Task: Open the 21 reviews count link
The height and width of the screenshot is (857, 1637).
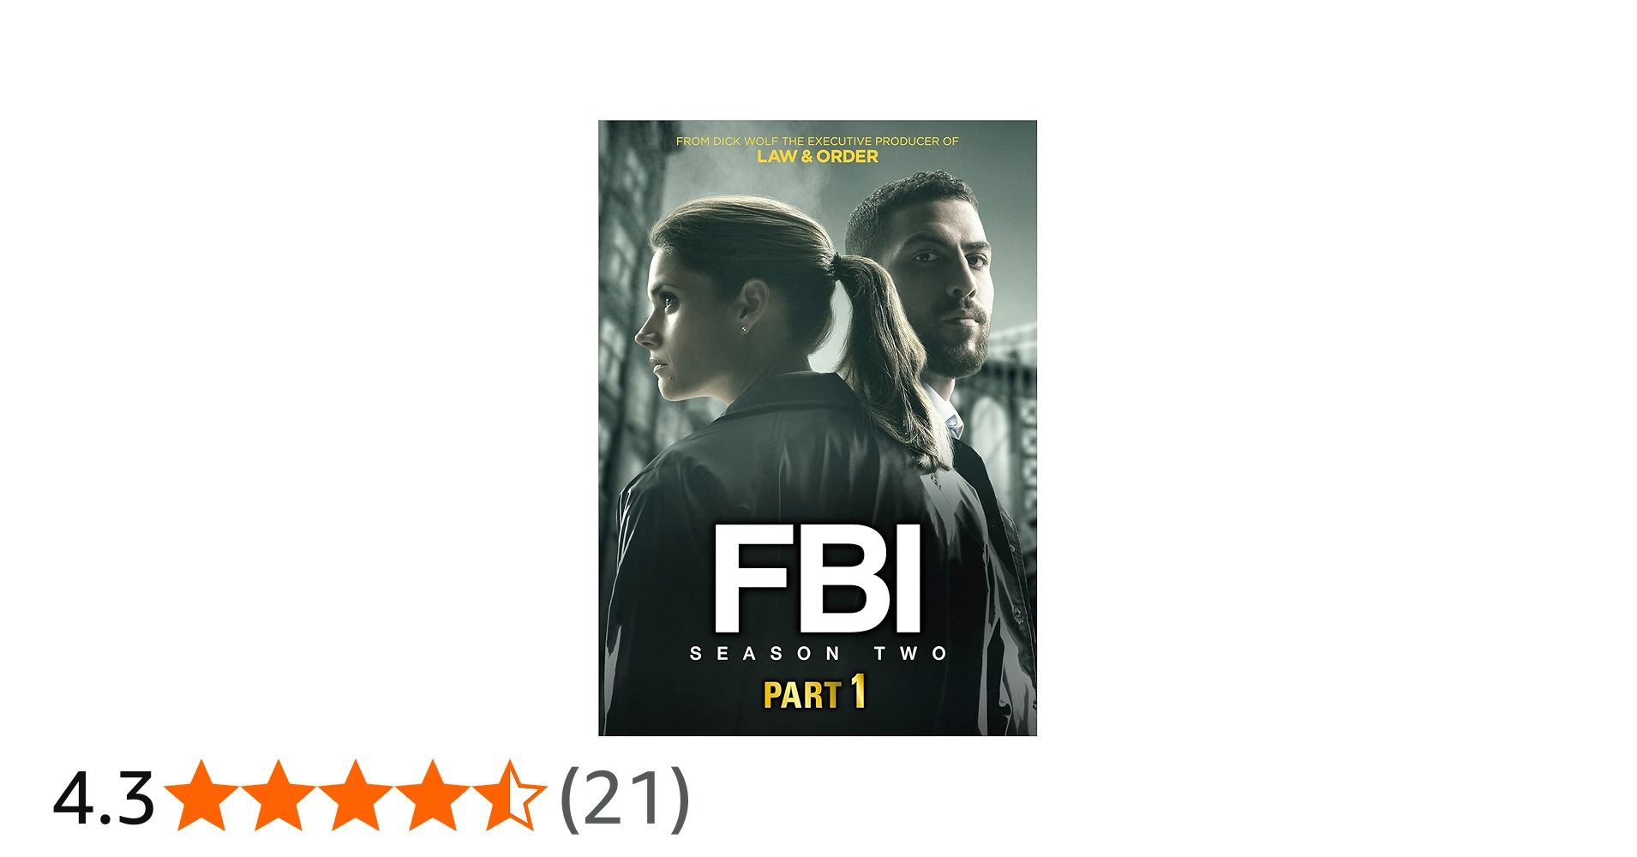Action: click(625, 798)
